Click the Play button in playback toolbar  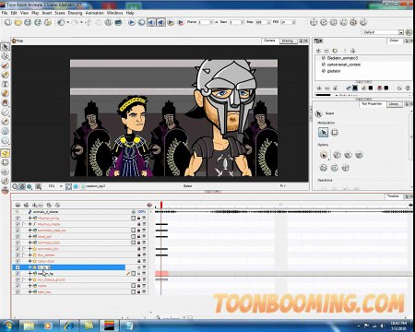132,22
